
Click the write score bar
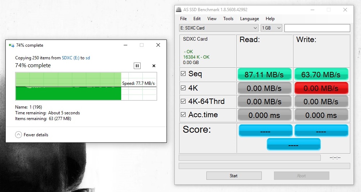coord(321,131)
